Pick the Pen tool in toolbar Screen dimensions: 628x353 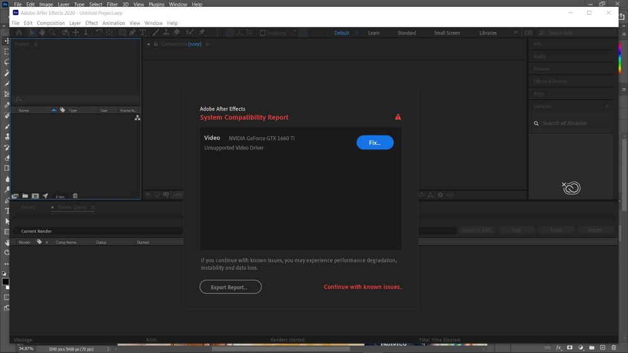132,33
